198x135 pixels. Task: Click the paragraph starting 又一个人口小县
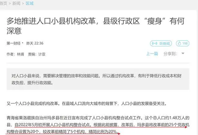coord(87,104)
